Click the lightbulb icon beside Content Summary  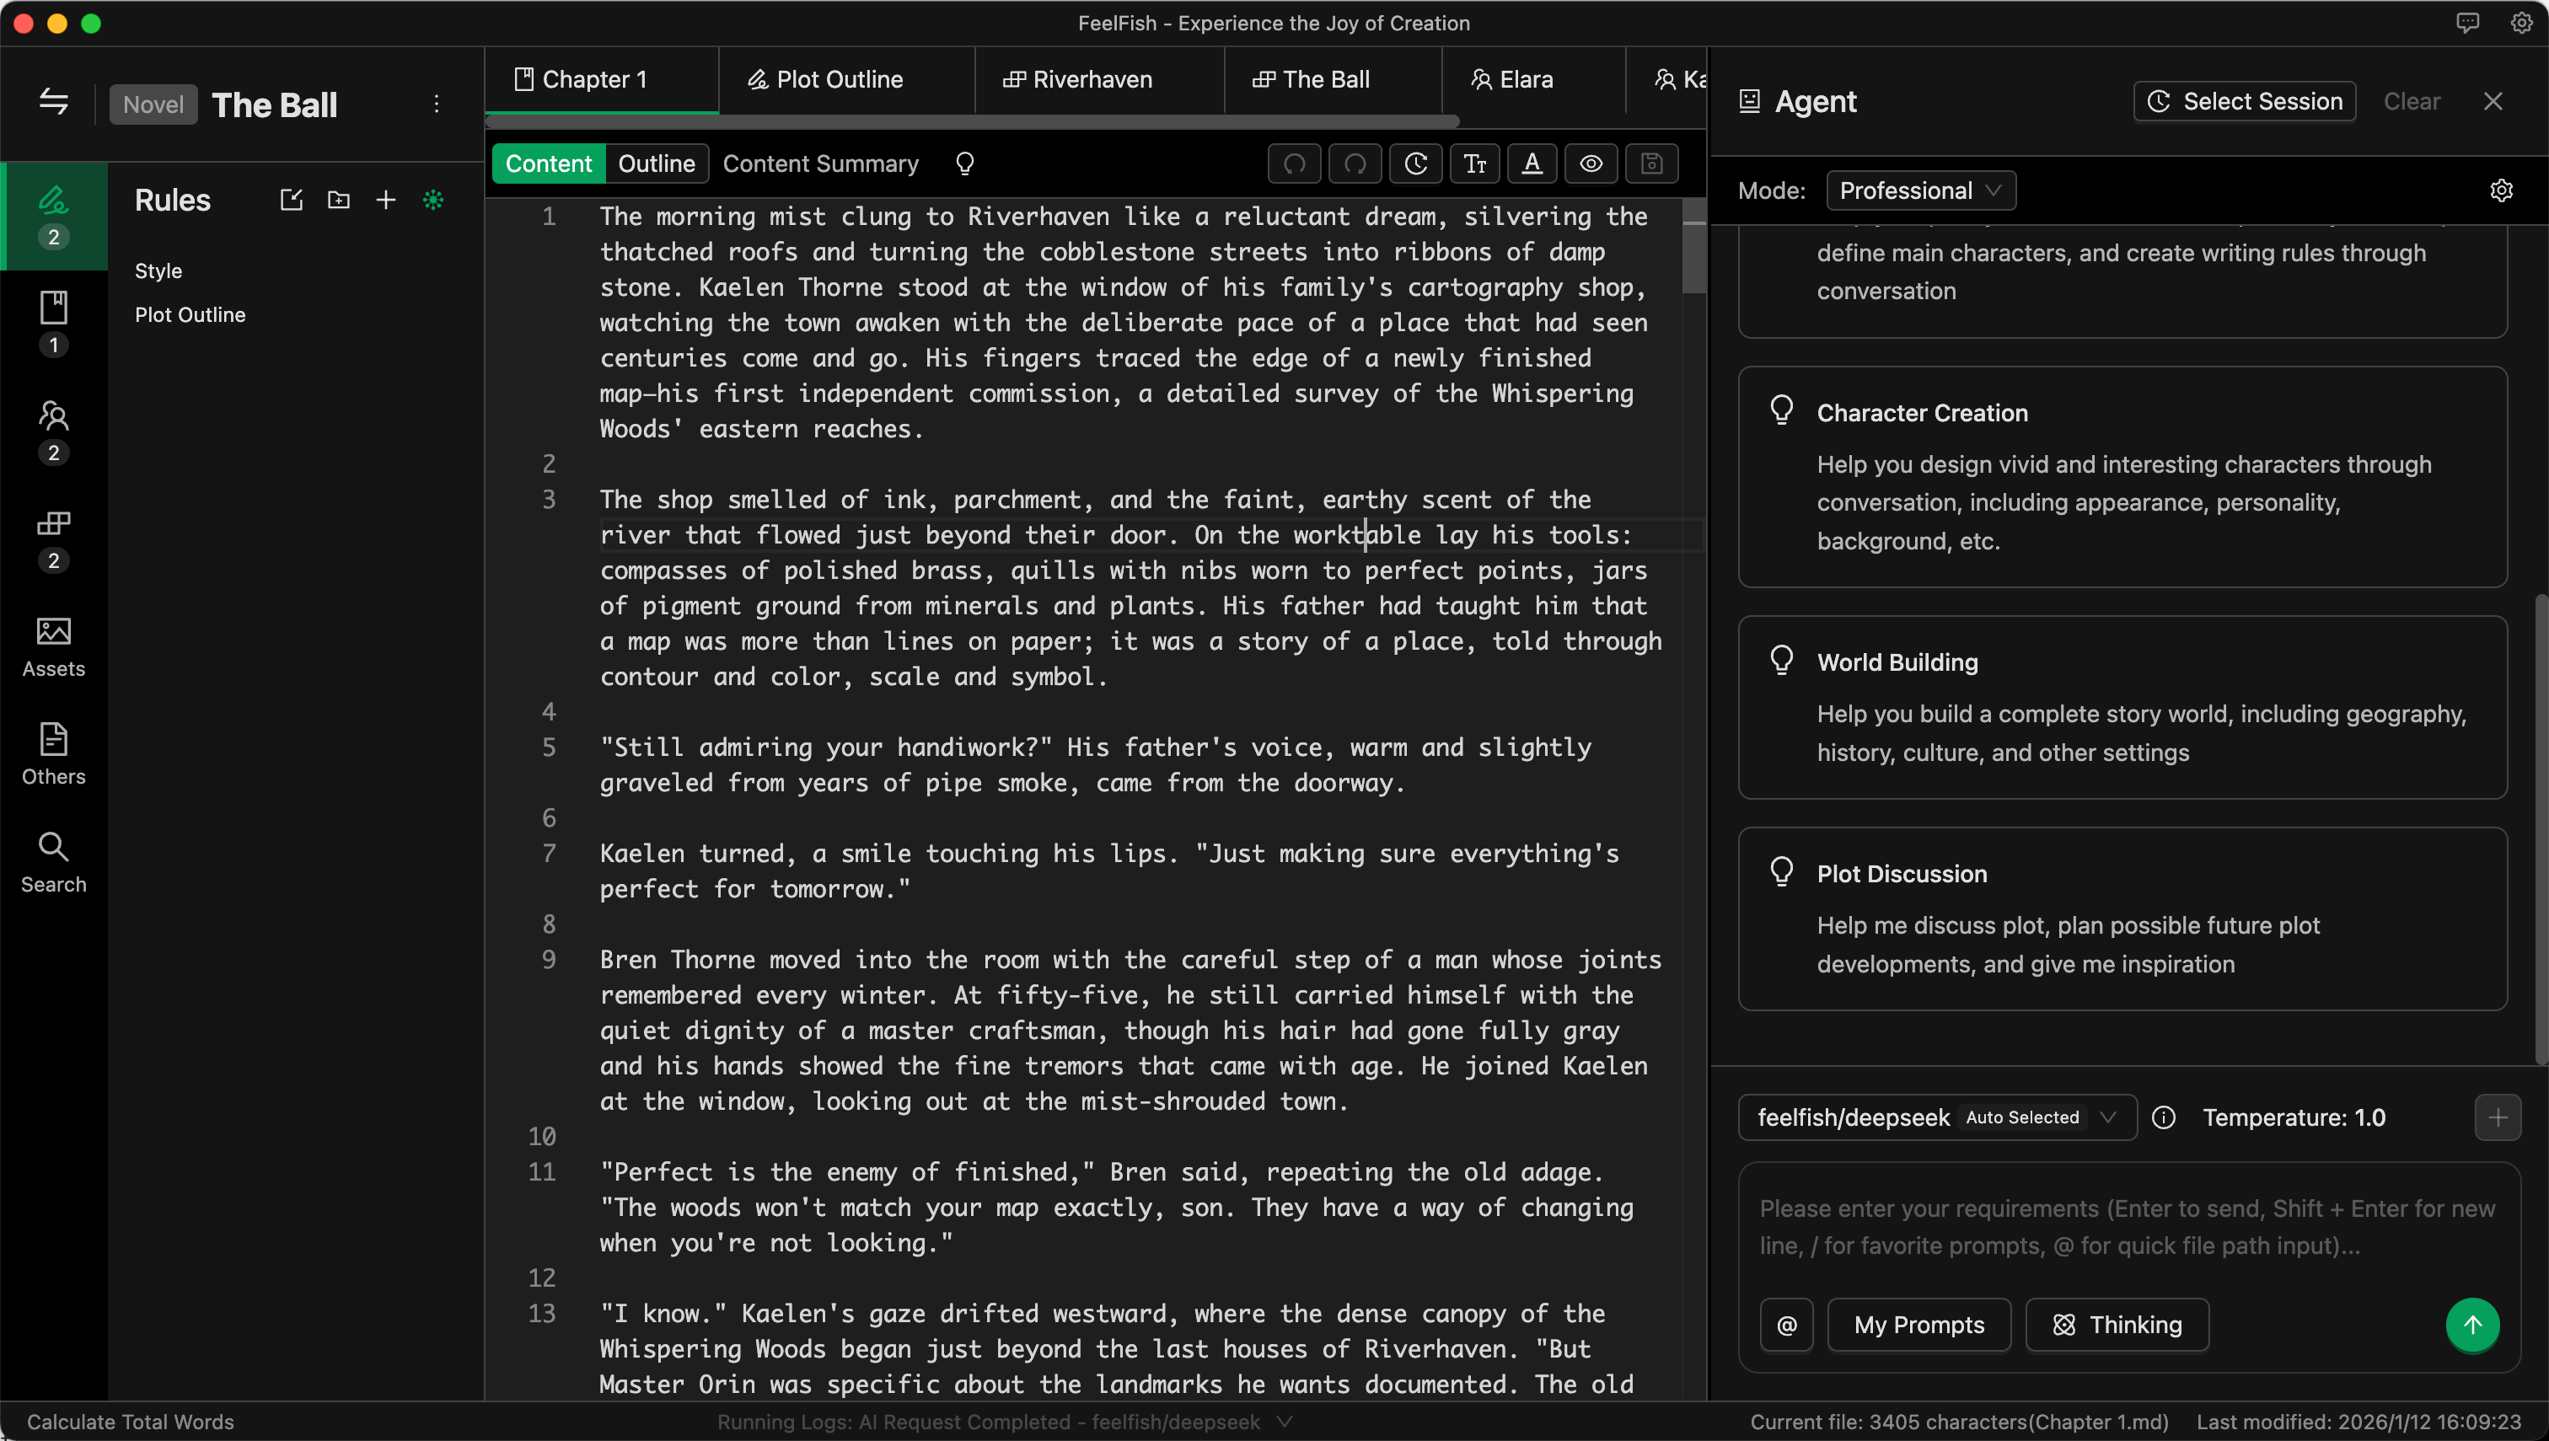point(965,163)
